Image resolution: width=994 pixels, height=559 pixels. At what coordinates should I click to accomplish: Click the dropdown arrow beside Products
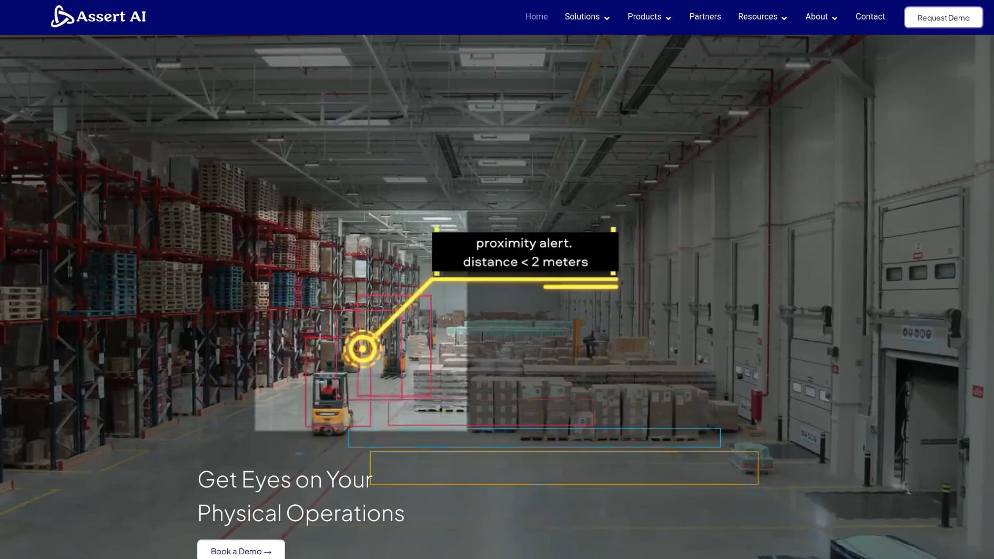tap(668, 18)
